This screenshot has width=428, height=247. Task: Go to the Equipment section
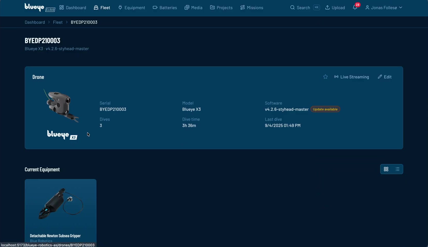(132, 8)
